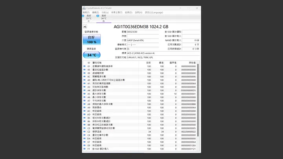This screenshot has height=159, width=283.
Task: Click the ID column header
Action: click(88, 63)
